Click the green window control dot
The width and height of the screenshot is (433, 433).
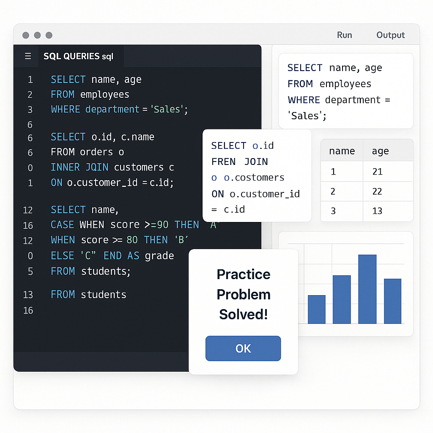coord(49,35)
